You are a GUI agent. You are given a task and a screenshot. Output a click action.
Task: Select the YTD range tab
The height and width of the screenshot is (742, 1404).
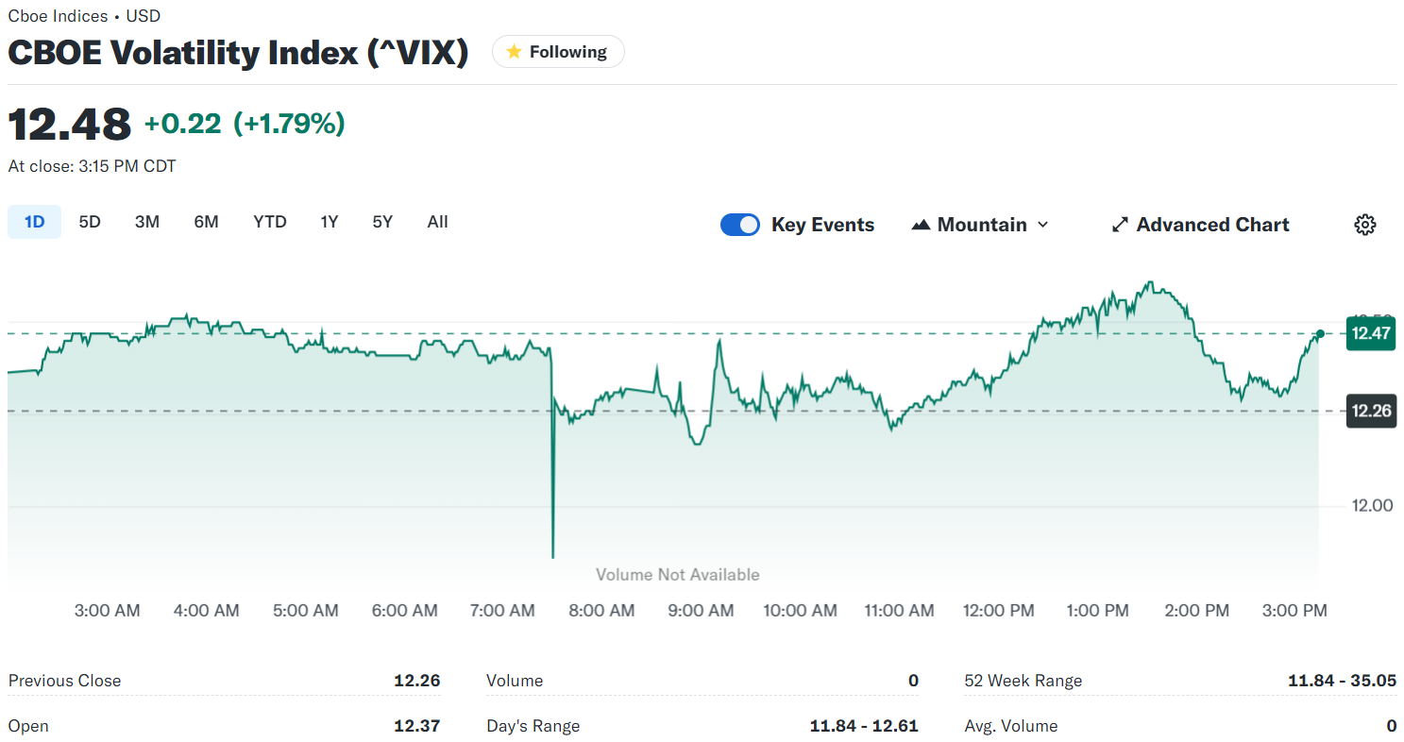pyautogui.click(x=270, y=222)
